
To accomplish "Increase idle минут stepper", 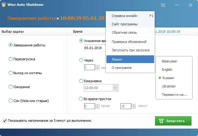I will (x=134, y=105).
